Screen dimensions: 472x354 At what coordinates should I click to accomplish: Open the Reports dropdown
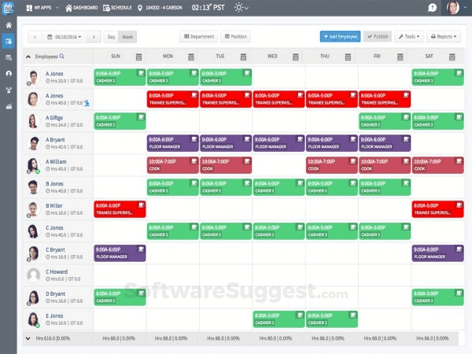445,36
